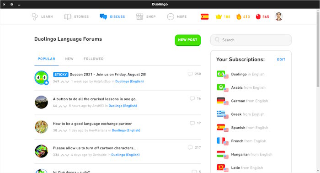The width and height of the screenshot is (320, 173).
Task: Select the LEARN navigation label
Action: [47, 17]
